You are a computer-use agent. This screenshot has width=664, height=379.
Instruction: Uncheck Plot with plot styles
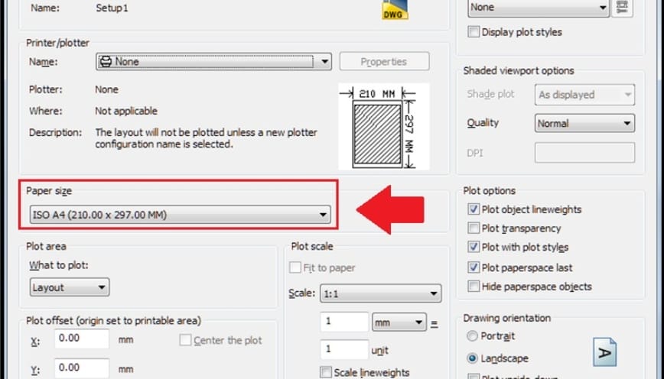474,247
